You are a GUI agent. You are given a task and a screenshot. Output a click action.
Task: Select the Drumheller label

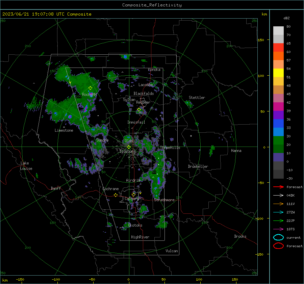pos(198,166)
